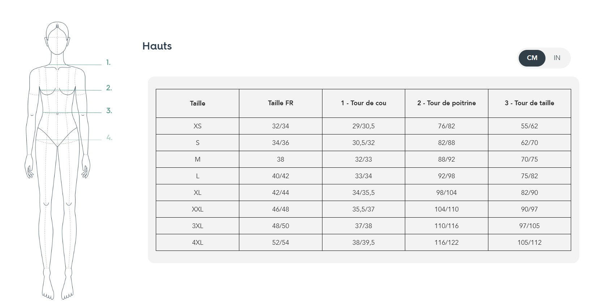The image size is (612, 308).
Task: Click the 34/35,5 neck measurement cell
Action: 364,193
